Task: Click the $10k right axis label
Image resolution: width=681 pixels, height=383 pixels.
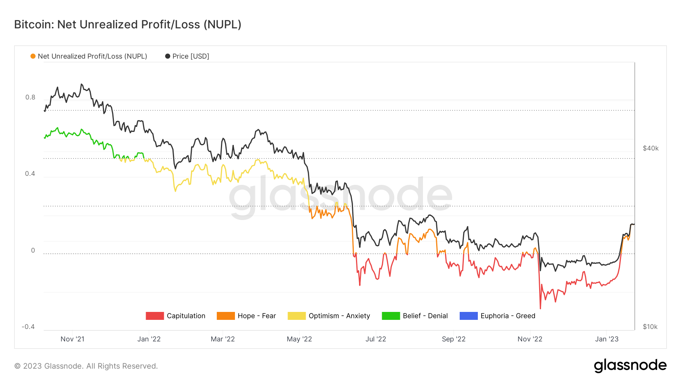Action: [650, 327]
